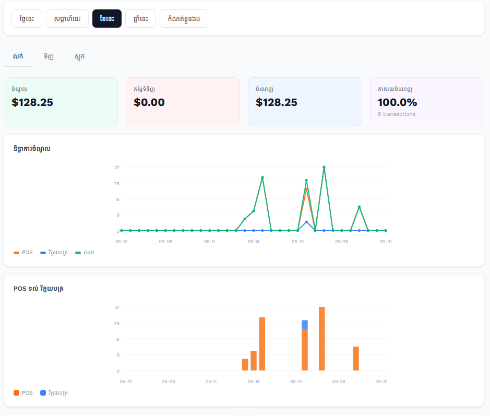490x416 pixels.
Task: Click the pink $0.00 cost card
Action: 183,102
